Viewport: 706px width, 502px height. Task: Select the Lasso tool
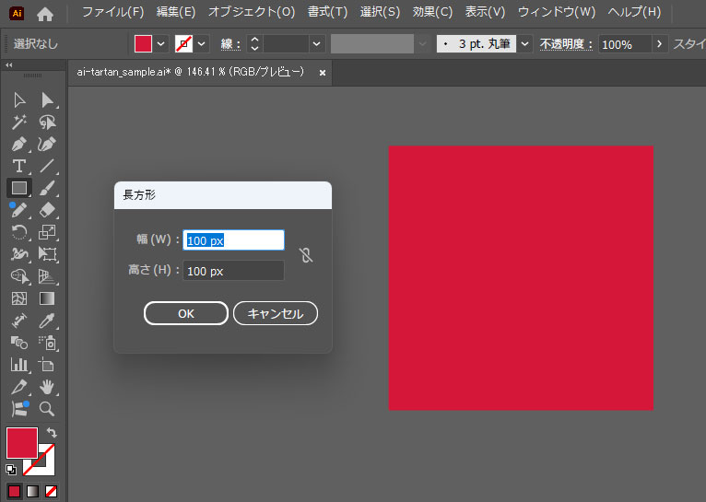pyautogui.click(x=47, y=122)
